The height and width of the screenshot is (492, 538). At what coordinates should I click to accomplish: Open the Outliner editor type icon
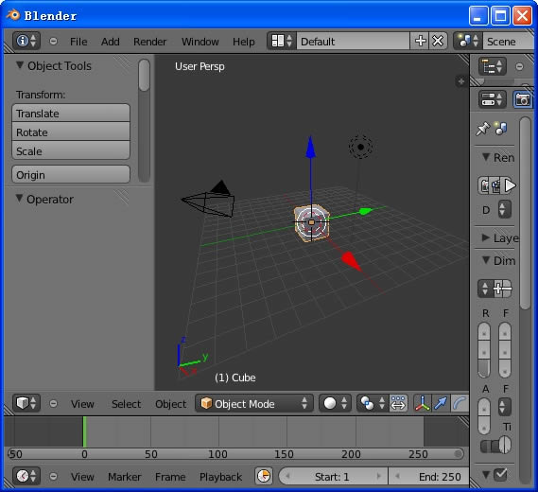pyautogui.click(x=493, y=66)
